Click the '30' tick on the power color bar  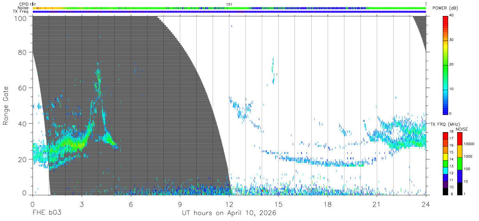(452, 40)
